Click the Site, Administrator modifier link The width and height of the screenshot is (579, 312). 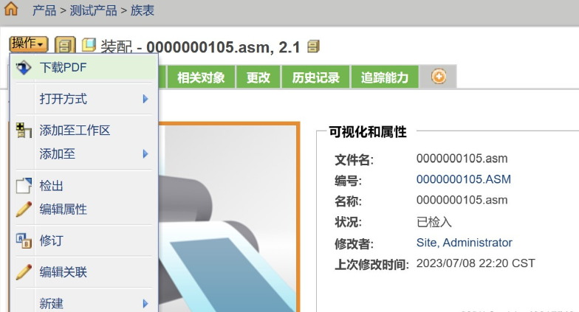[464, 243]
